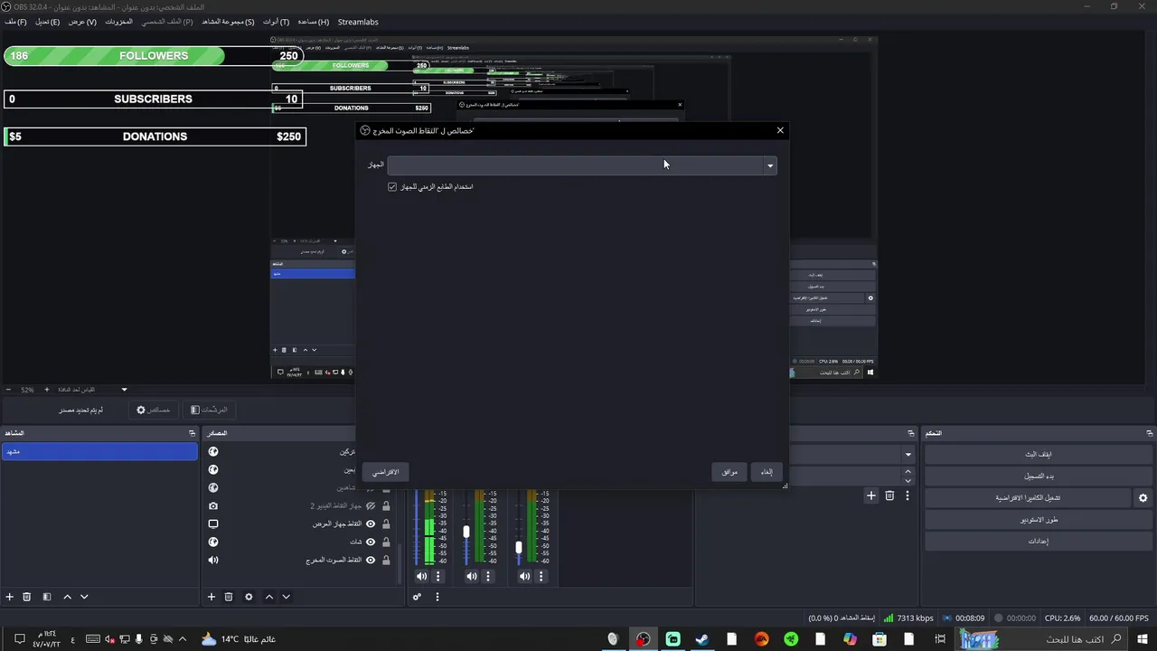Show hidden system tray icons chevron
The height and width of the screenshot is (651, 1157).
(x=183, y=639)
